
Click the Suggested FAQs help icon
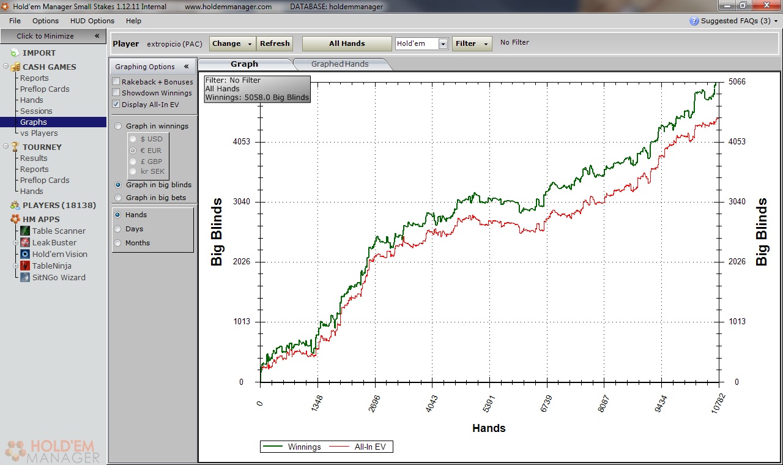(694, 21)
